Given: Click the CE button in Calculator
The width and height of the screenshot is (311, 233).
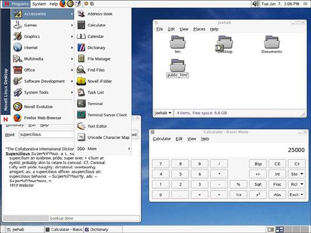Looking at the screenshot, I should click(x=277, y=164).
